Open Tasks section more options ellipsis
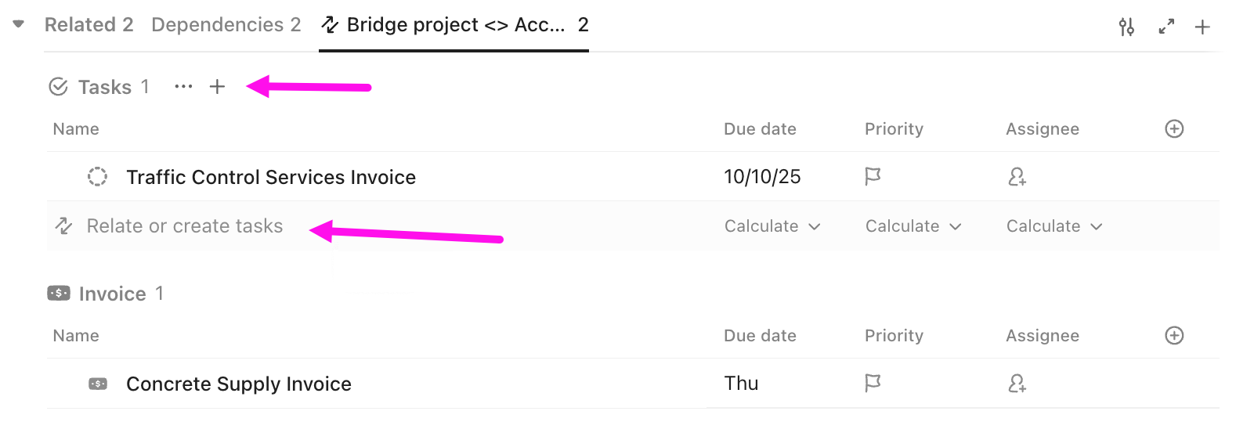The height and width of the screenshot is (440, 1236). tap(183, 87)
